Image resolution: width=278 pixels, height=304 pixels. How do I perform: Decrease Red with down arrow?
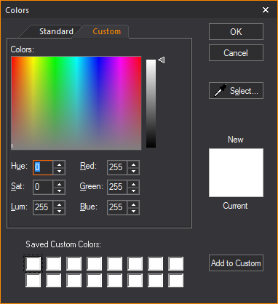click(133, 171)
